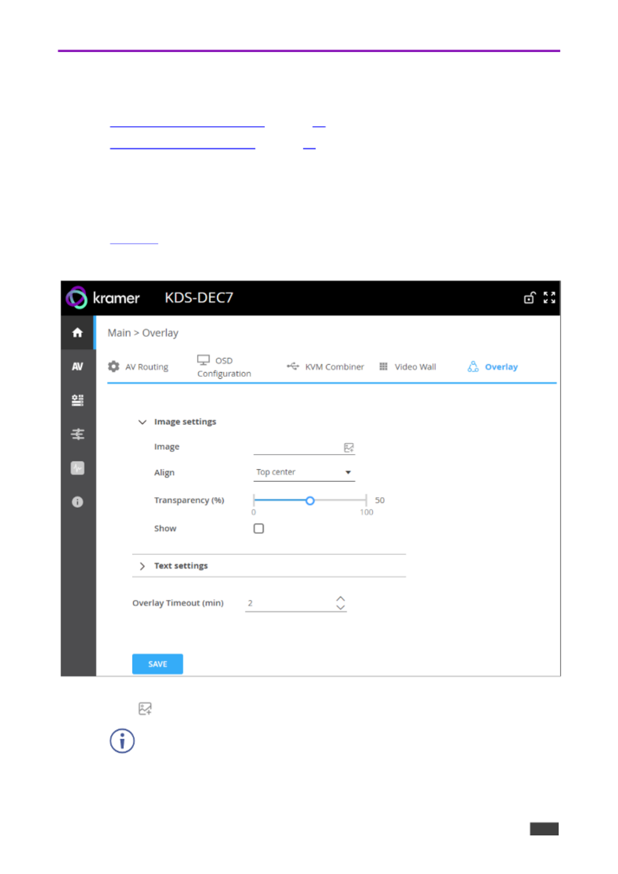The width and height of the screenshot is (618, 874).
Task: Switch to the OSD Configuration tab
Action: coord(224,367)
